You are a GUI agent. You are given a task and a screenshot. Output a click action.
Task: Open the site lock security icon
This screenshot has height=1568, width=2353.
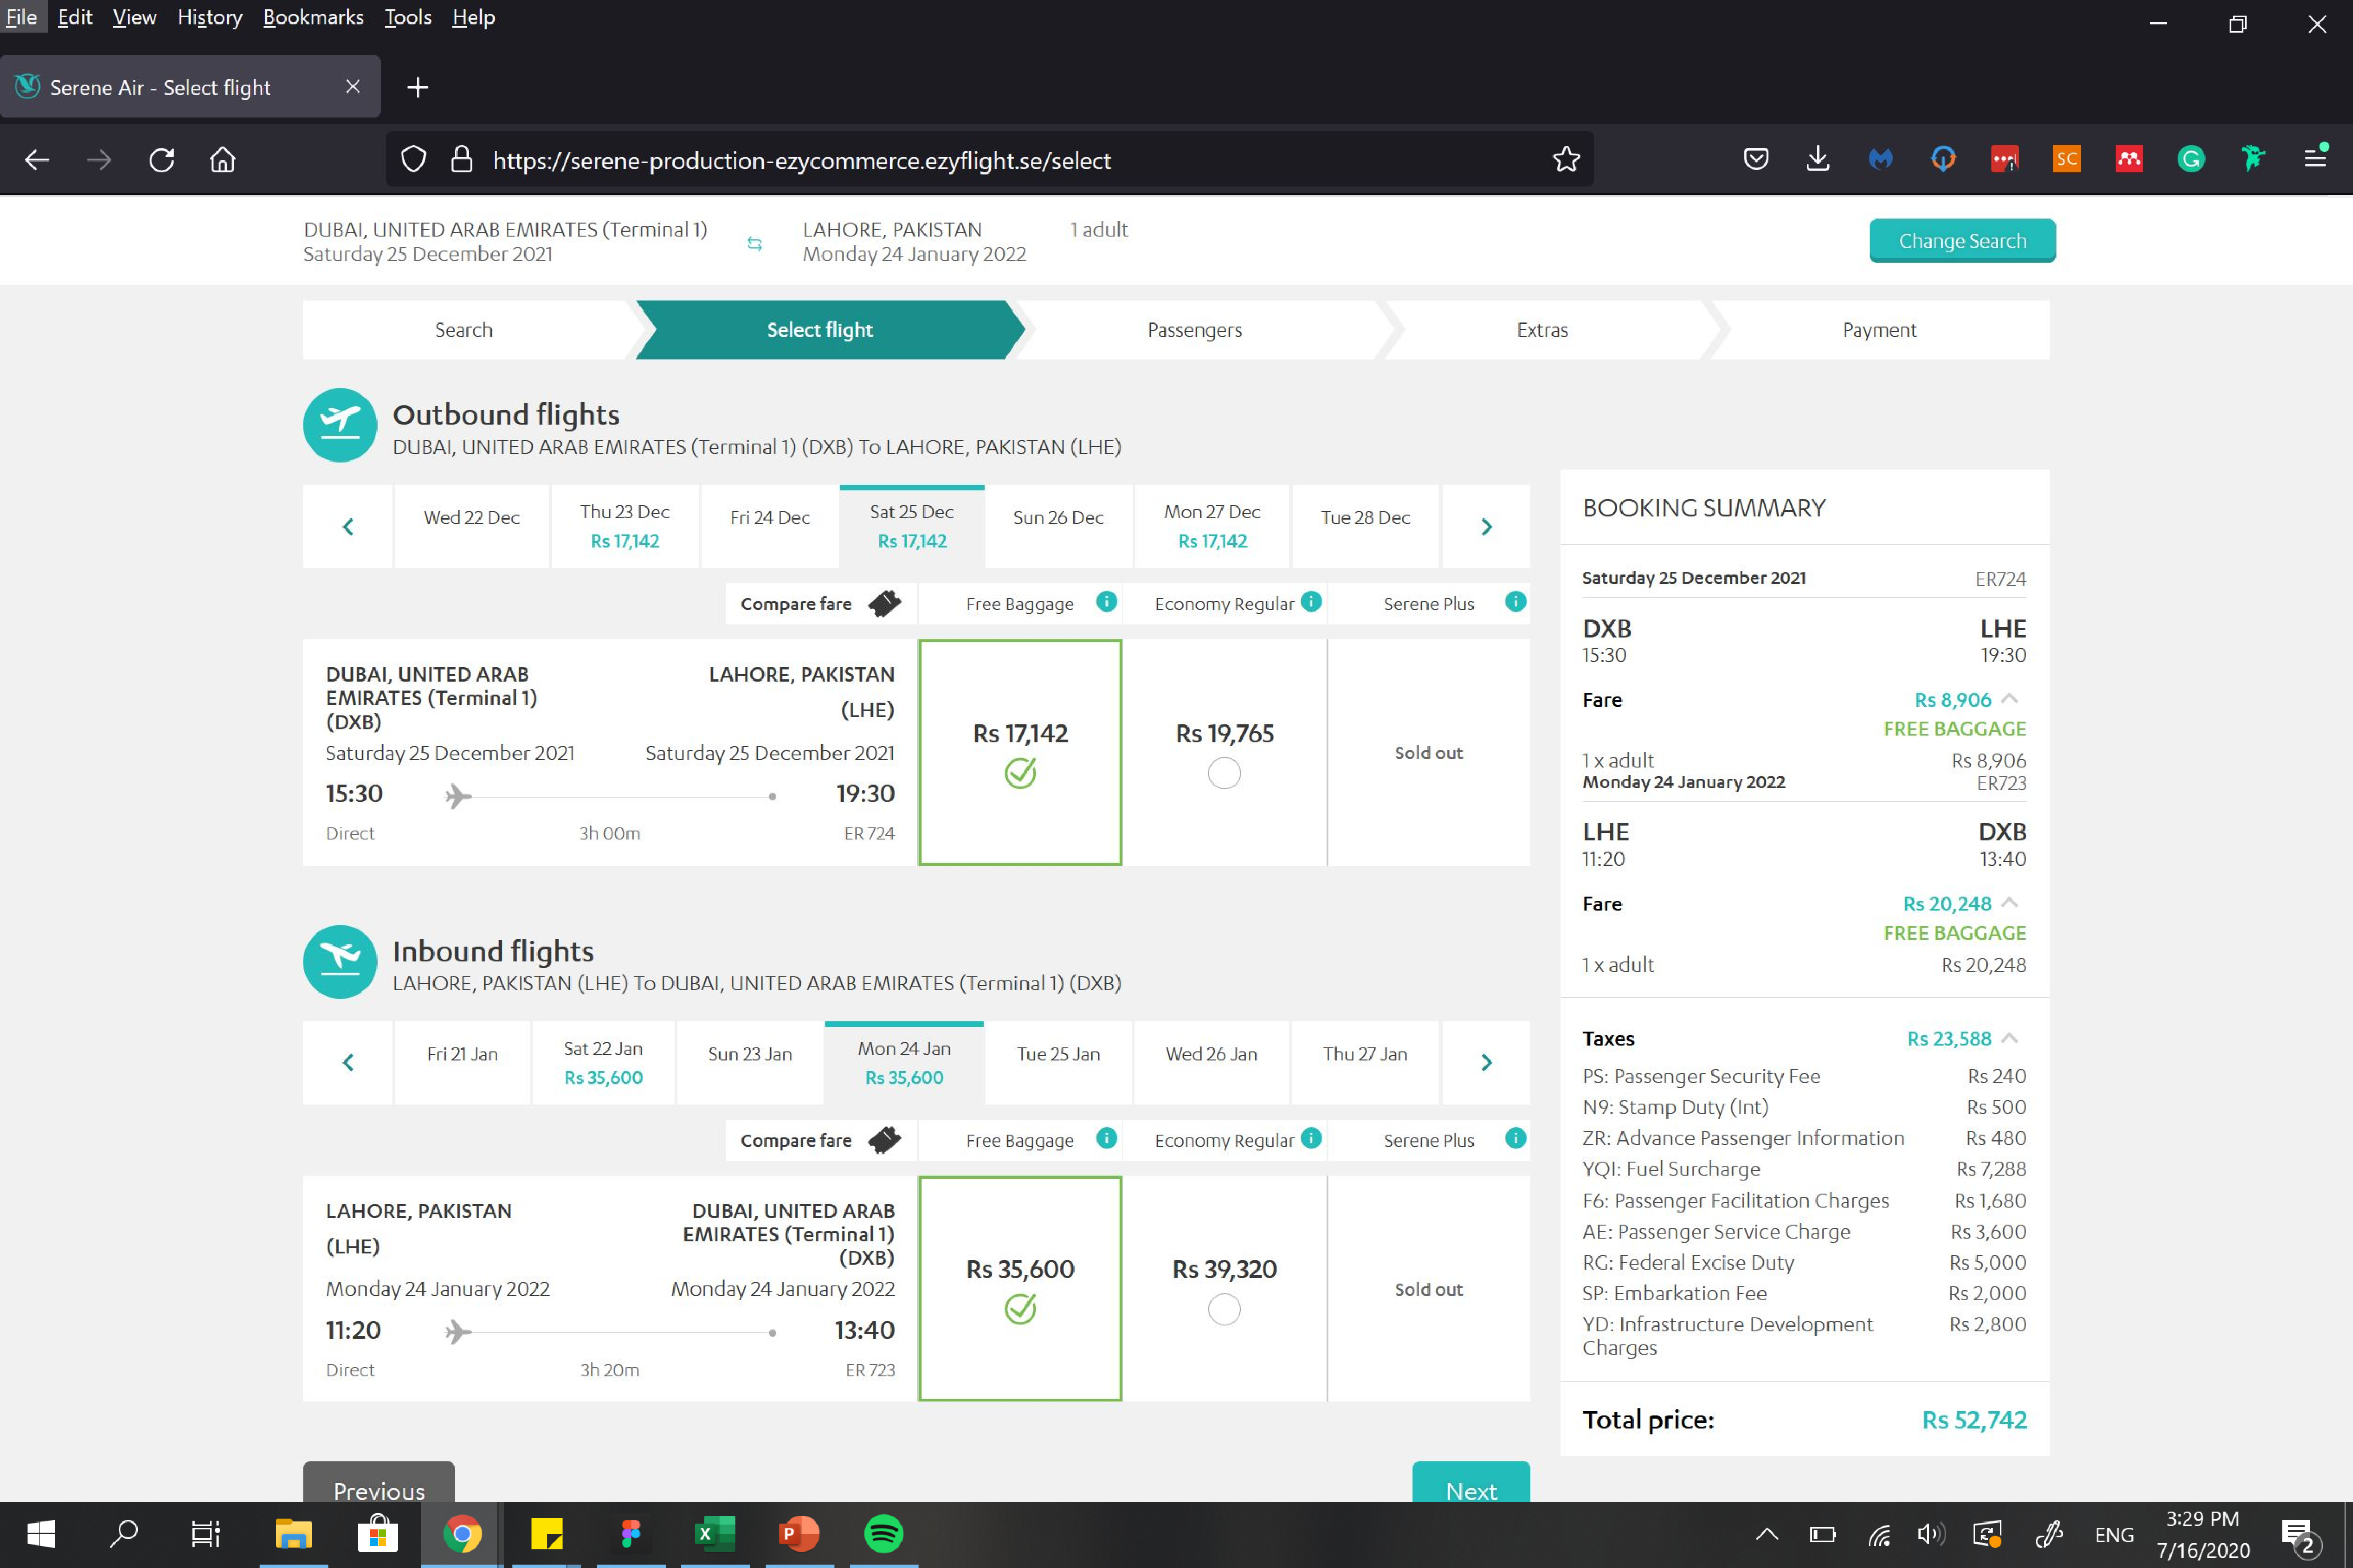(x=461, y=159)
